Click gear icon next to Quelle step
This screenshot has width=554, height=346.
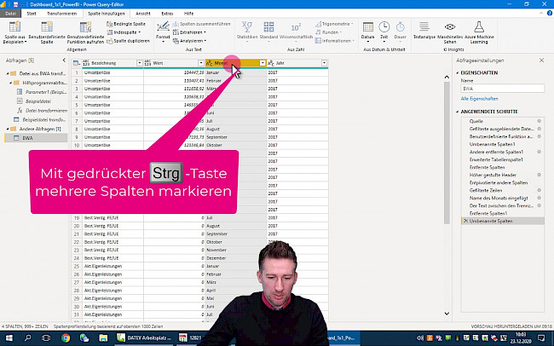[540, 121]
